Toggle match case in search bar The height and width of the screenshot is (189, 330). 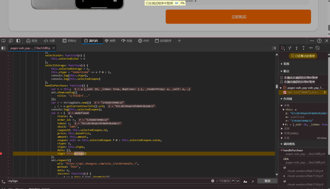[x=245, y=181]
